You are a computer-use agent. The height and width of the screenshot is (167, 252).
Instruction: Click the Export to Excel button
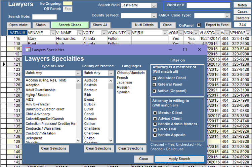[217, 25]
